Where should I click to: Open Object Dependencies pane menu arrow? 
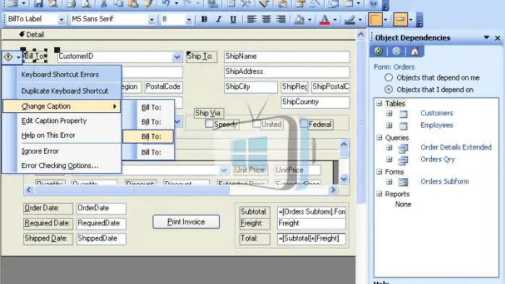click(486, 38)
